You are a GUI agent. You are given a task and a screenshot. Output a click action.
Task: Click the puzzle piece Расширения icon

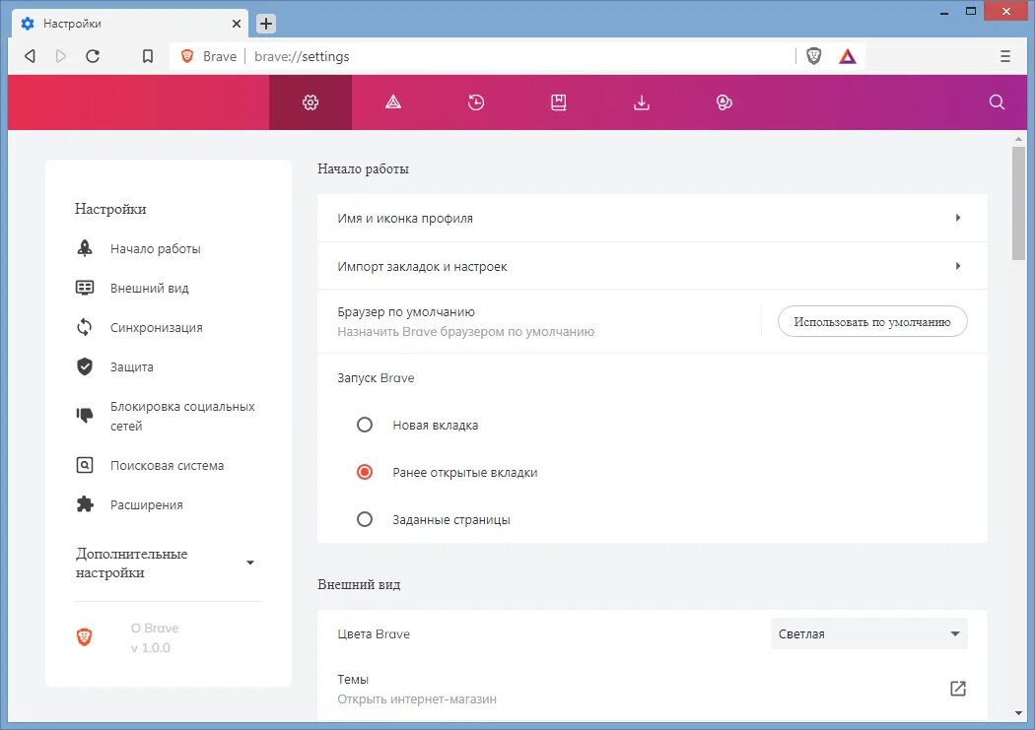click(x=85, y=504)
